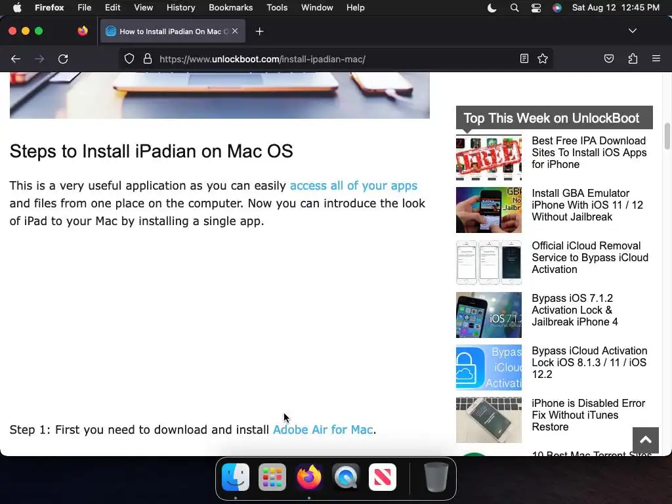
Task: Open Bypass iCloud Activation Lock iOS 8.1.3 link
Action: point(589,362)
